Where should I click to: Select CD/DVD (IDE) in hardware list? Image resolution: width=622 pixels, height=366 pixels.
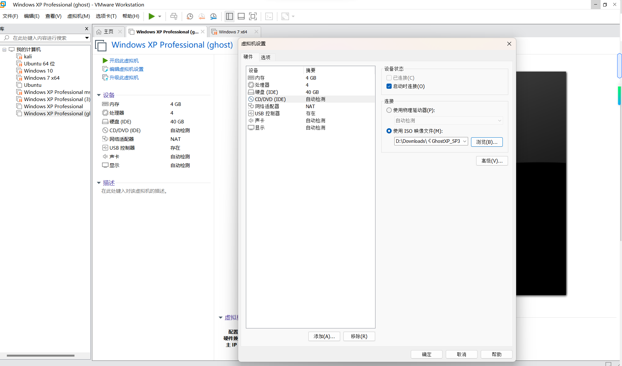coord(270,99)
